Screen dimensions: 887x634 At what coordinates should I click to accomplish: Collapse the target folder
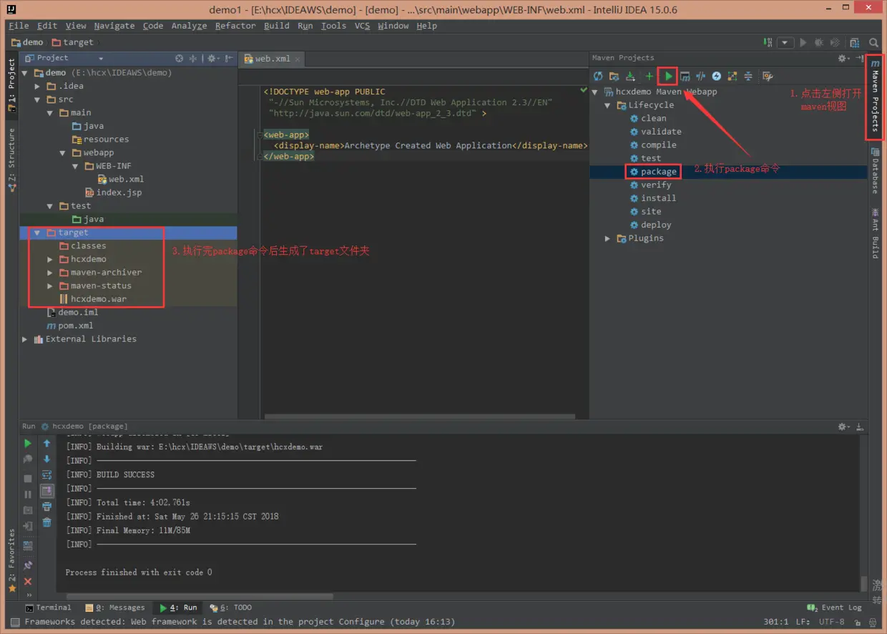pyautogui.click(x=37, y=233)
